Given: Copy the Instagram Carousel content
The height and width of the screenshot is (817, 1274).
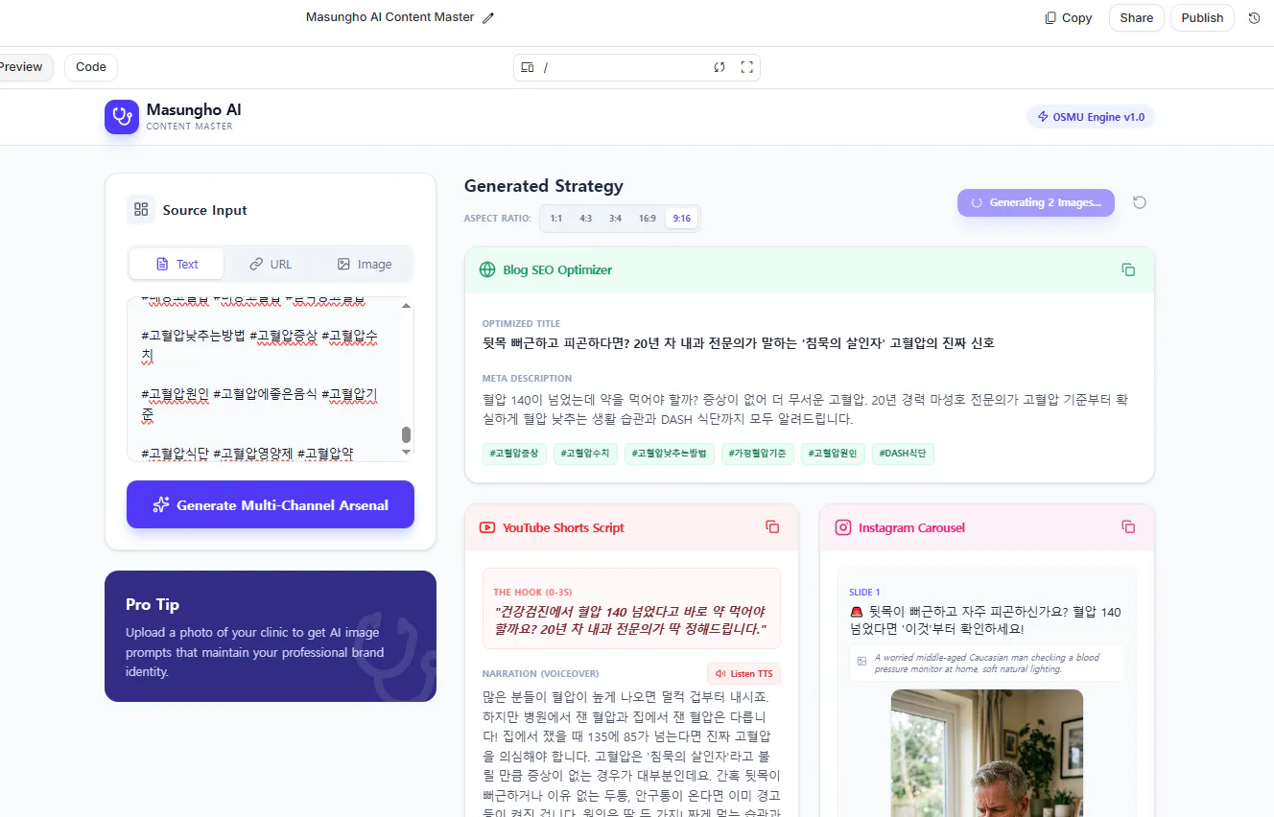Looking at the screenshot, I should [x=1128, y=527].
